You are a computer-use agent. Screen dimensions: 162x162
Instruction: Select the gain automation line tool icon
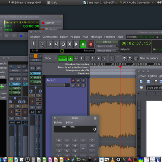[x=87, y=58]
